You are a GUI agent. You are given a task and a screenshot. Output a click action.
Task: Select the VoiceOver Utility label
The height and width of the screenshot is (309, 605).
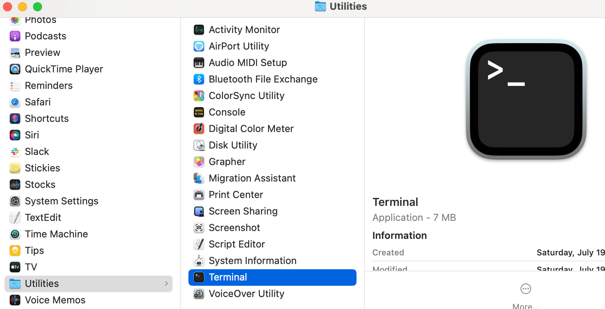[x=247, y=294]
